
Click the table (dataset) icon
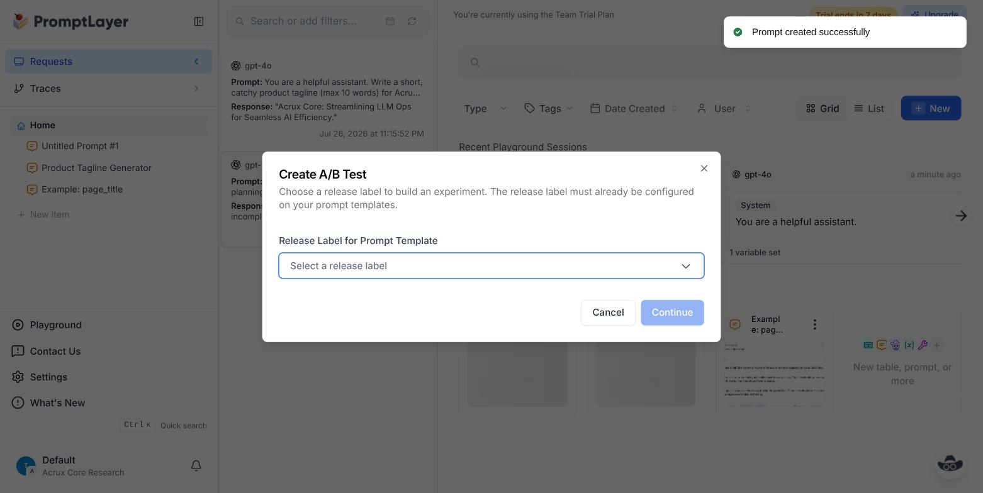(868, 345)
